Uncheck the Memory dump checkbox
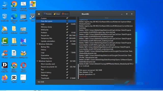Screen dimensions: 163x91 click(x=67, y=27)
